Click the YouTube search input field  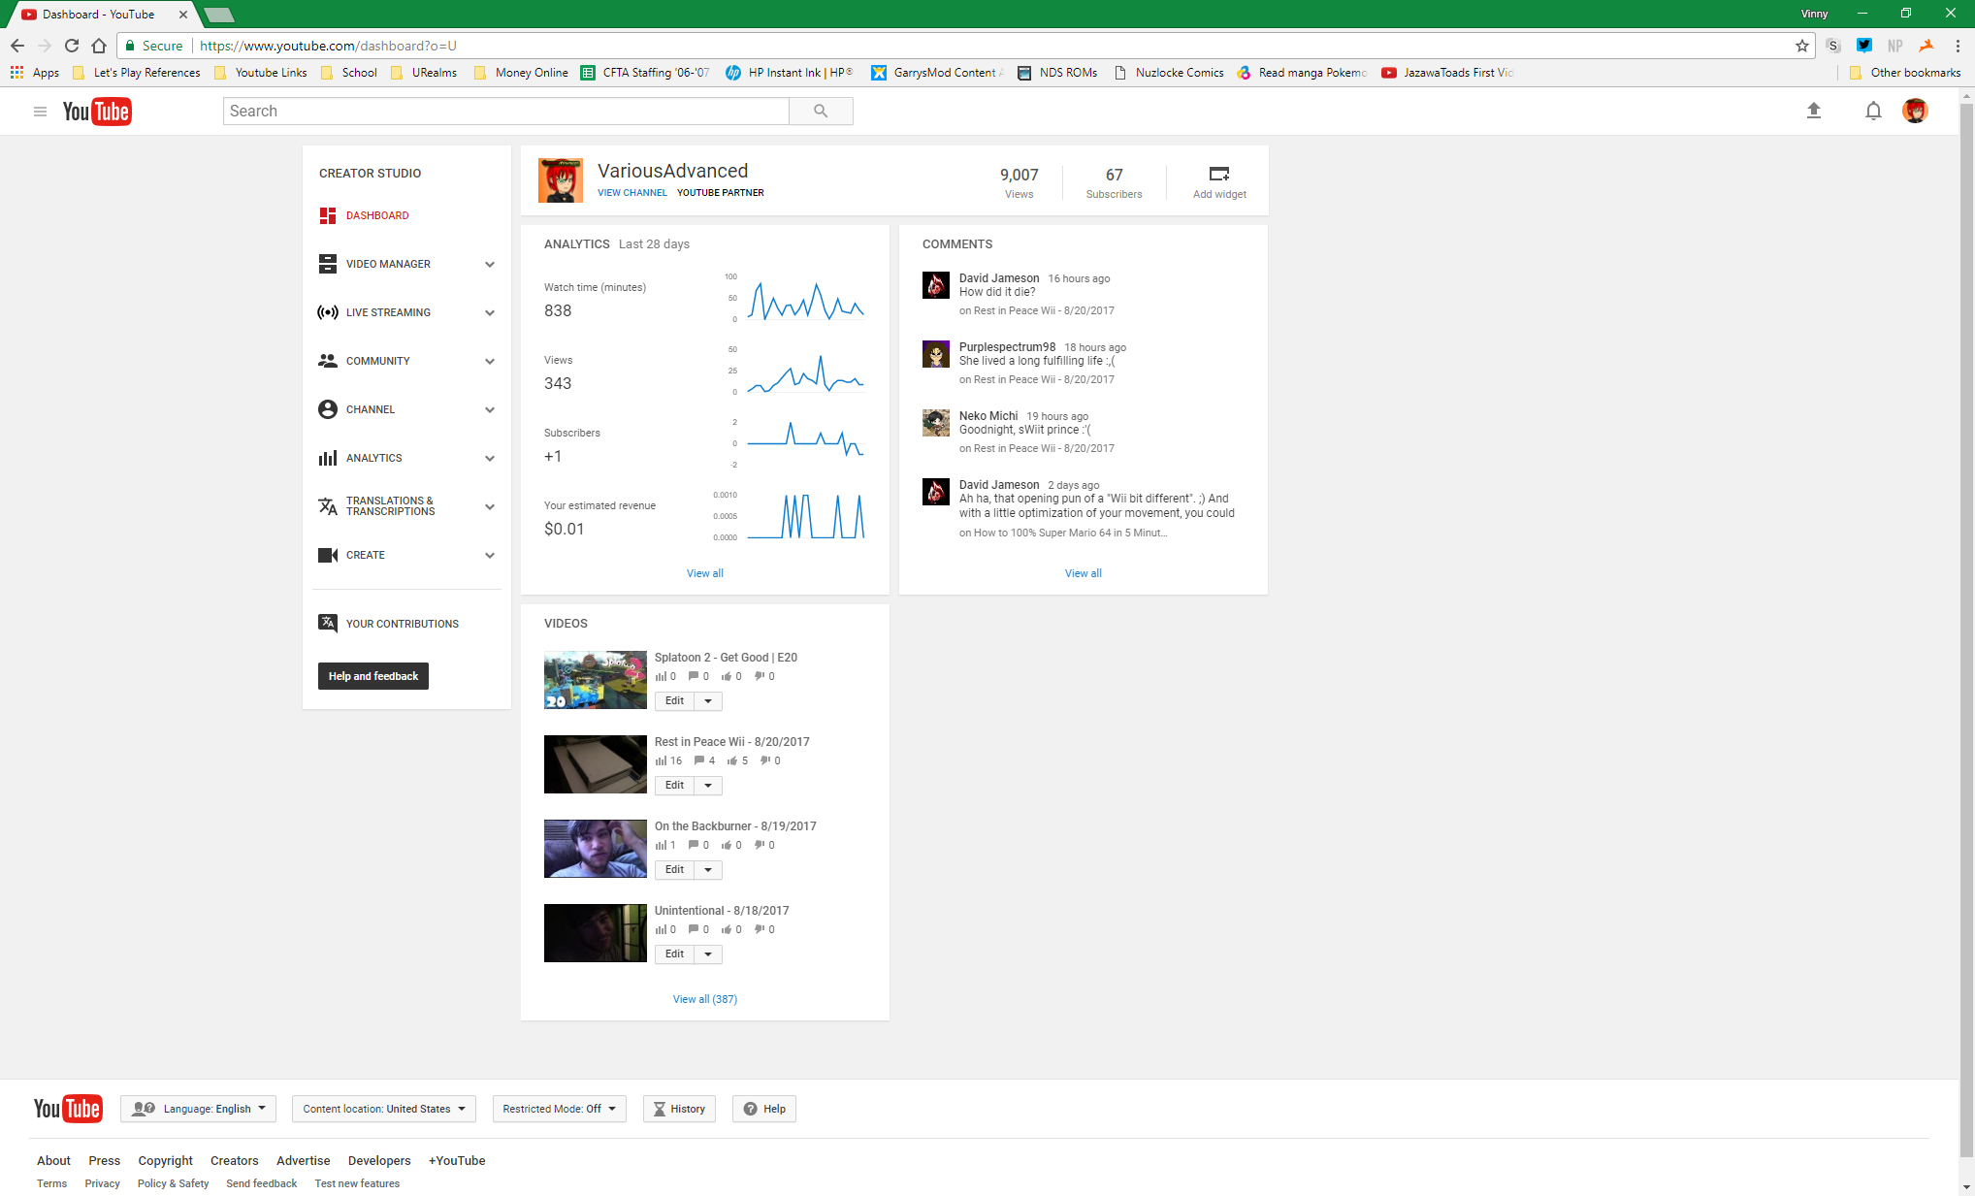click(506, 112)
